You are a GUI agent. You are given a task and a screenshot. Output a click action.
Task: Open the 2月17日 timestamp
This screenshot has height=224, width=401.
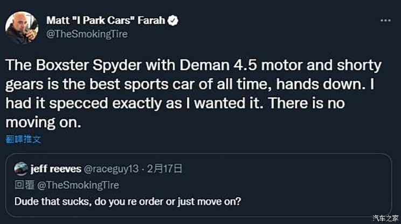coord(166,169)
